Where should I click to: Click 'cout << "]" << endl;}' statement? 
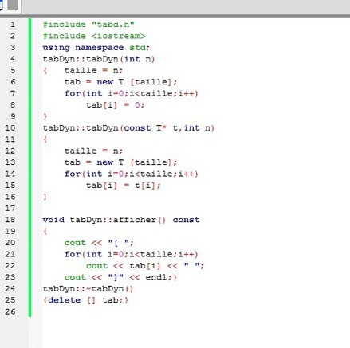point(120,277)
